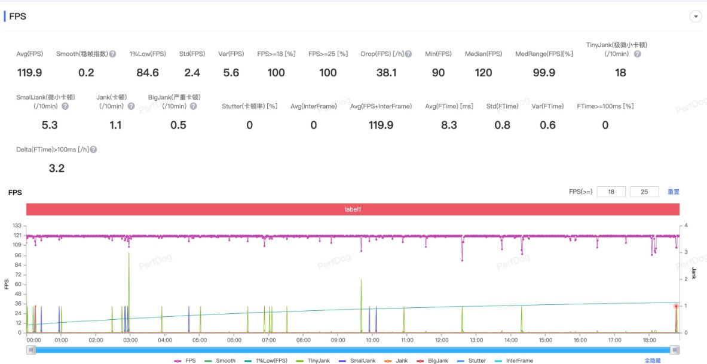Toggle FPS series in chart legend

click(185, 360)
